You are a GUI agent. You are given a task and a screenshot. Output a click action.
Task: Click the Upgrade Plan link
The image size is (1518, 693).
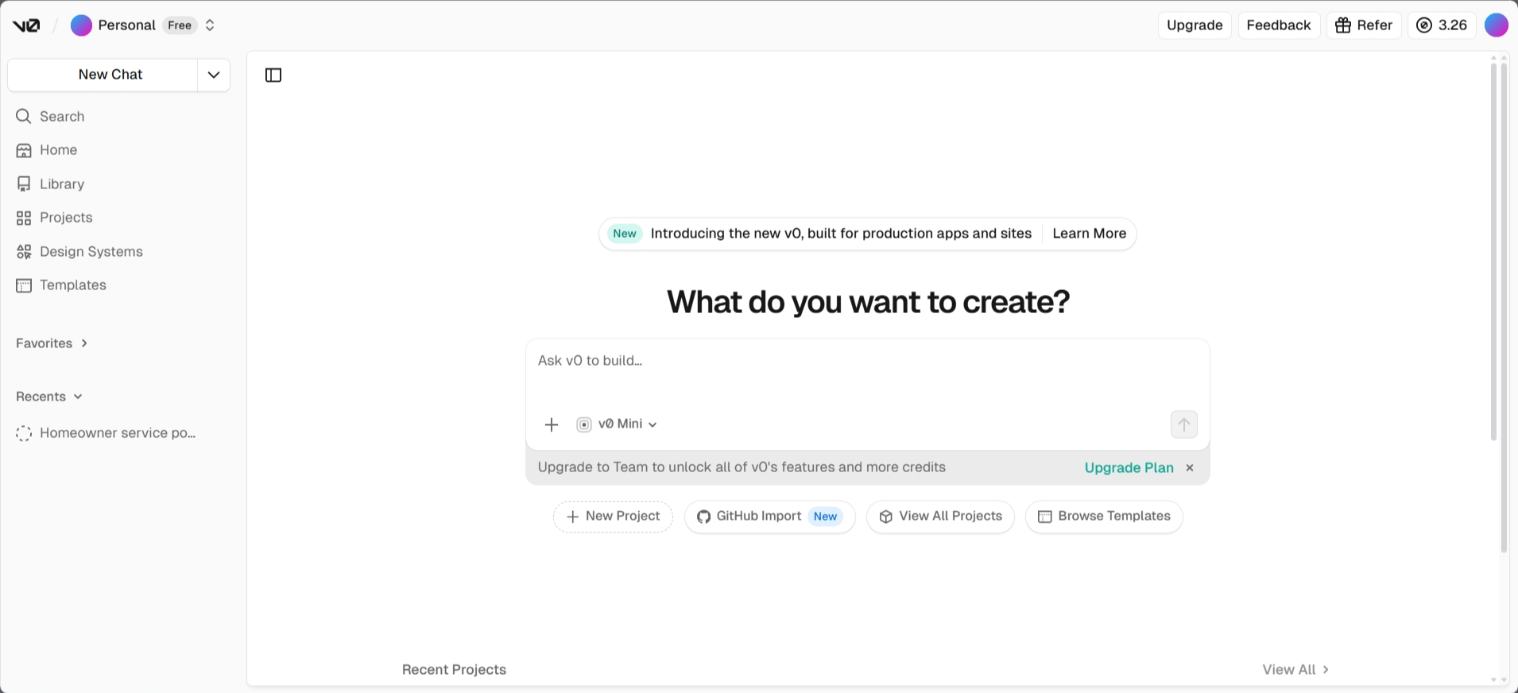click(1129, 468)
